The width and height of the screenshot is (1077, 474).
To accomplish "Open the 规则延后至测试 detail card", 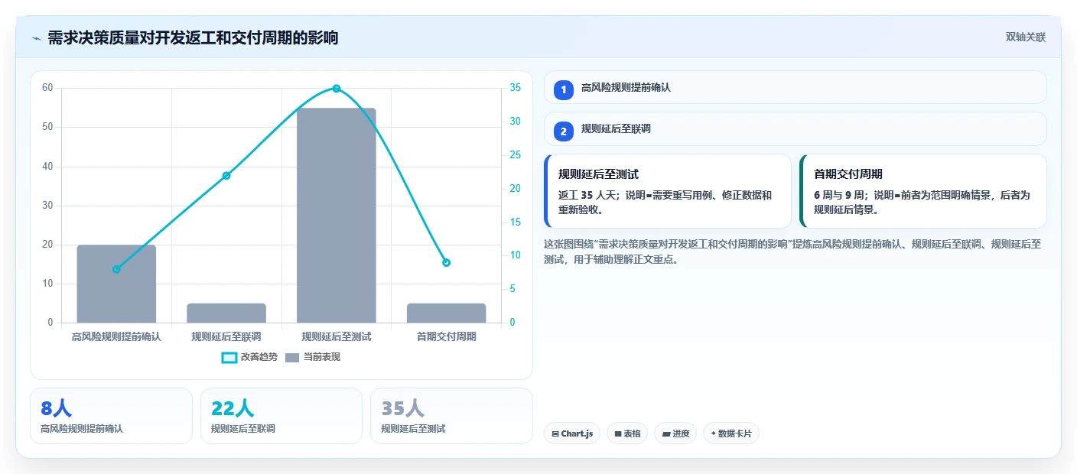I will pos(668,191).
